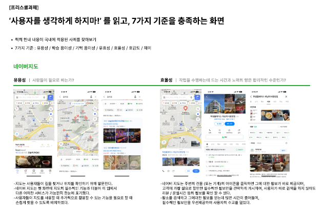Image resolution: width=326 pixels, height=208 pixels.
Task: Tap microphone icon in 유용성 home map search bar
Action: 44,97
